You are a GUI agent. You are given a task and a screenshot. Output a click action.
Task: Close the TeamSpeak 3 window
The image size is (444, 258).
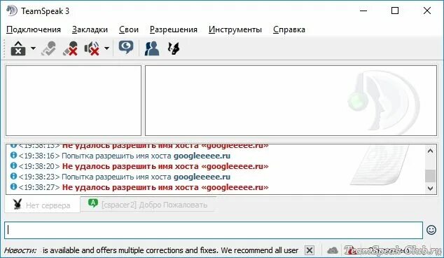pos(427,11)
